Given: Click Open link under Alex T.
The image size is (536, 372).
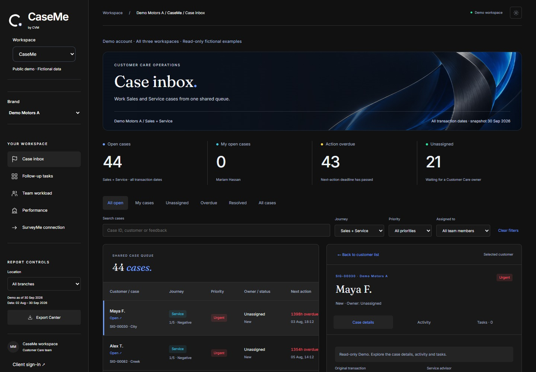Looking at the screenshot, I should pyautogui.click(x=115, y=353).
